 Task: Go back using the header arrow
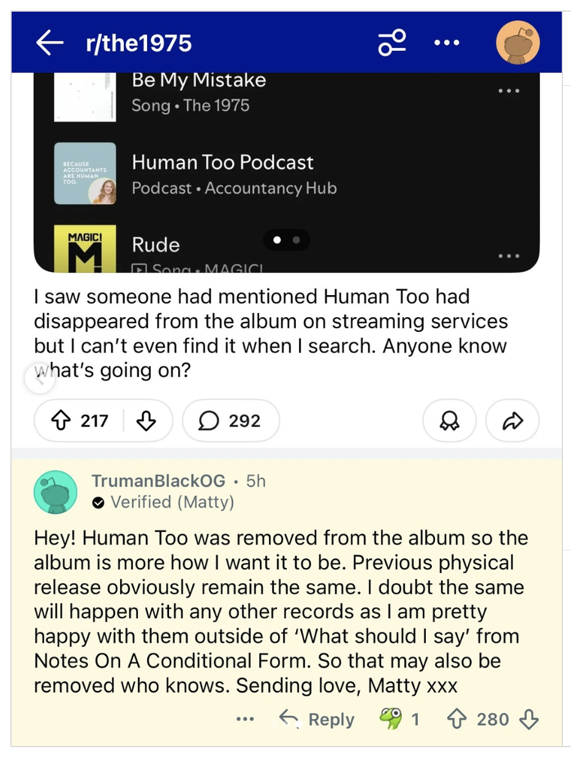tap(50, 43)
